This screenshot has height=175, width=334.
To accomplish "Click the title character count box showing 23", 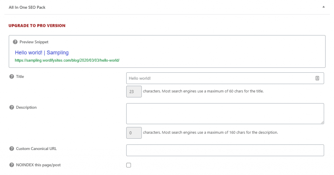I will pyautogui.click(x=134, y=92).
